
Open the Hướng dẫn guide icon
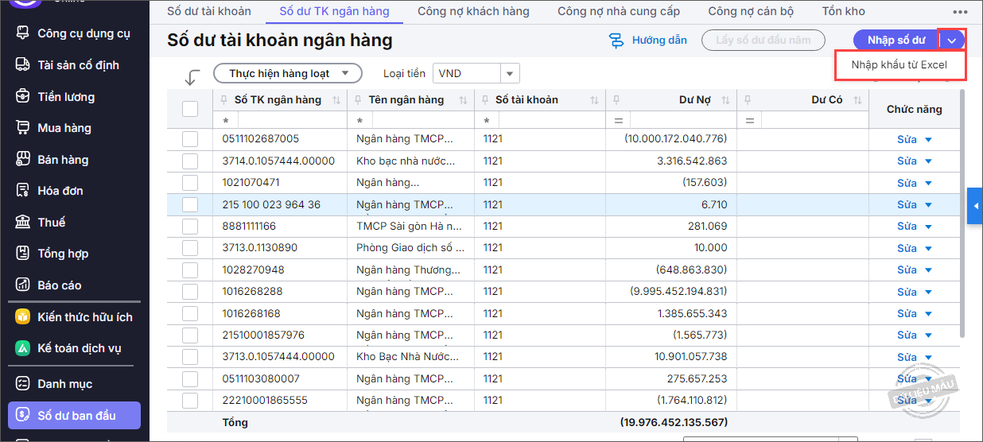(616, 41)
